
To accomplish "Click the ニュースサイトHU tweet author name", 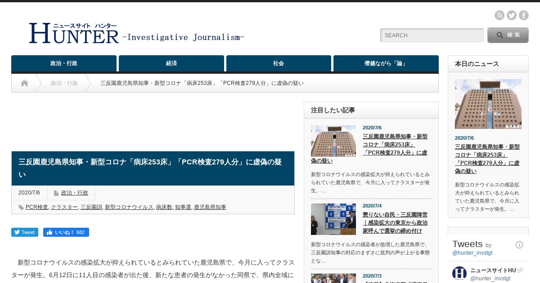I will point(493,270).
